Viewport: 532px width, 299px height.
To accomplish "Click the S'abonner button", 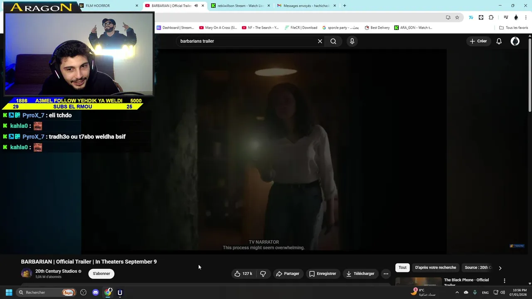I will point(101,274).
